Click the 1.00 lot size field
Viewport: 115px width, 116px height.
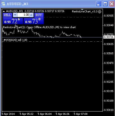(x=23, y=15)
